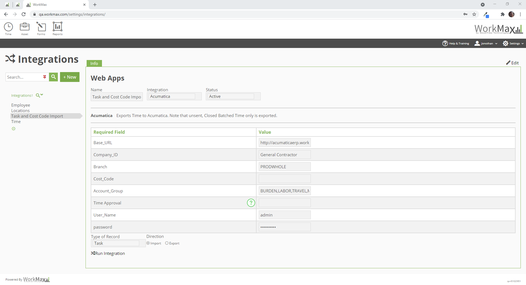
Task: Open the Jonothan user menu
Action: (x=486, y=43)
